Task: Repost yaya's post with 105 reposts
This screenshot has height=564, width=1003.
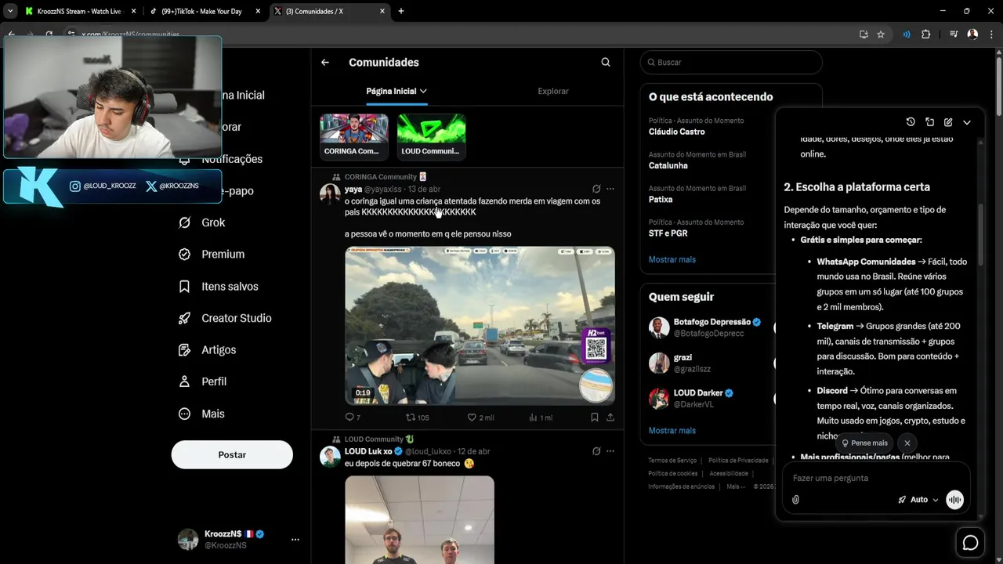Action: 417,418
